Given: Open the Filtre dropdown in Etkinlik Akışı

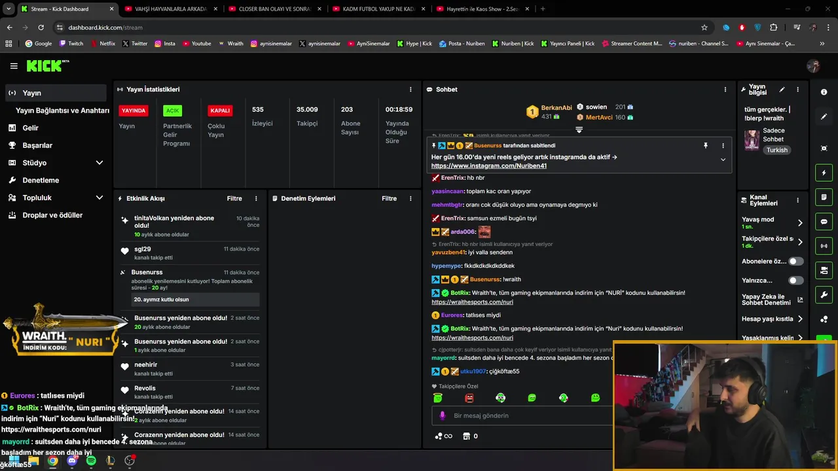Looking at the screenshot, I should [234, 198].
